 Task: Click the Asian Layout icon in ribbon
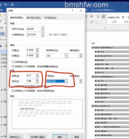point(91,16)
